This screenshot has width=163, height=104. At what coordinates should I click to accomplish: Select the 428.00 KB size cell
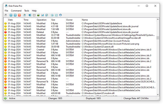[56, 93]
